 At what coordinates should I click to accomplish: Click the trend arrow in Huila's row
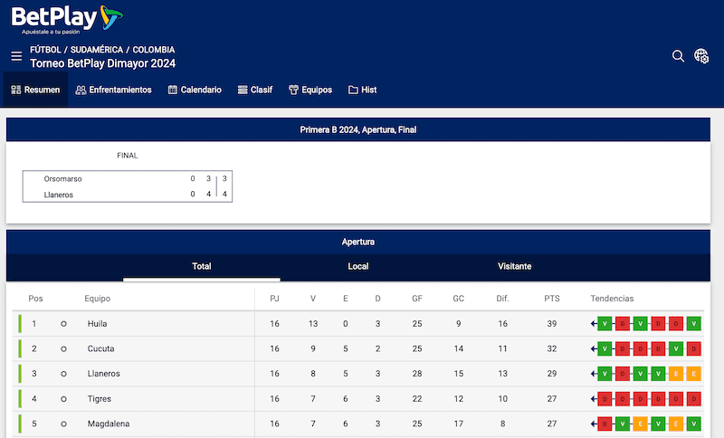pyautogui.click(x=593, y=323)
